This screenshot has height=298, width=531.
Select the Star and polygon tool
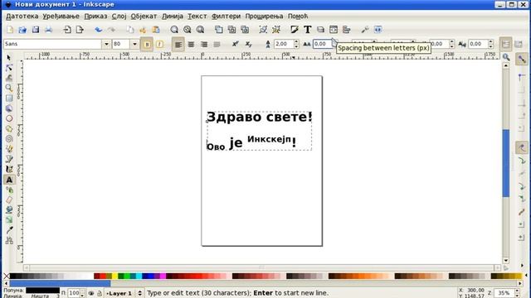[9, 129]
